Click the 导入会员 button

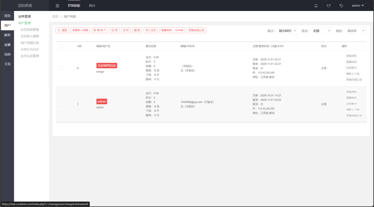pos(150,30)
